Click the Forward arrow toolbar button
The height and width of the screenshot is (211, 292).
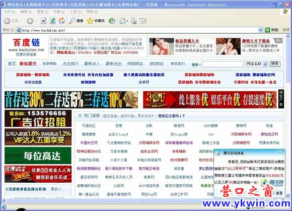(30, 21)
